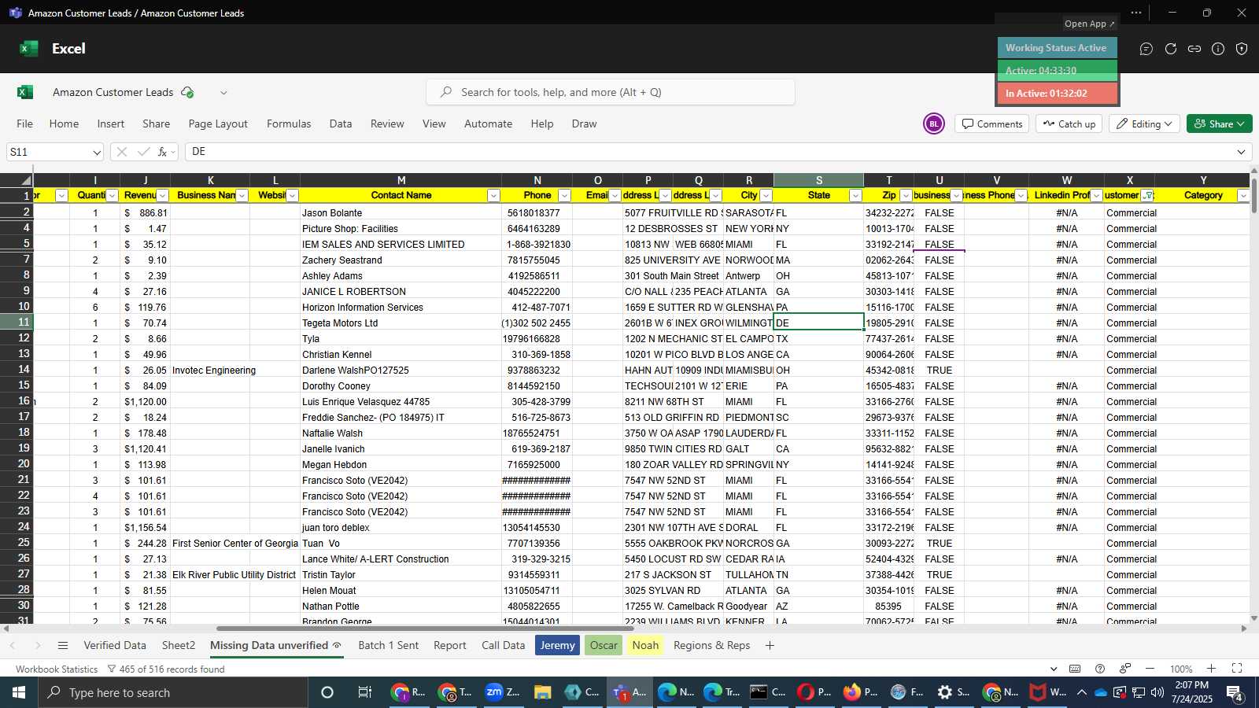Open the filter dropdown for Contact Name

coord(493,196)
